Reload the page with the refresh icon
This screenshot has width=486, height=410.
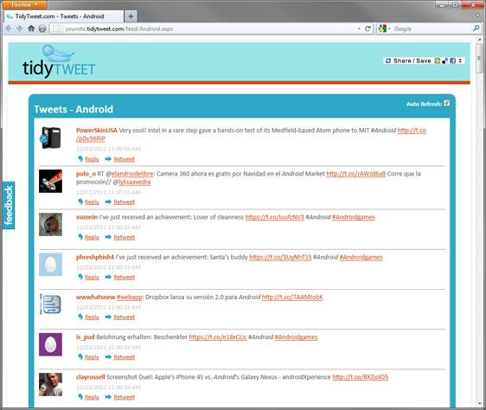pos(368,29)
